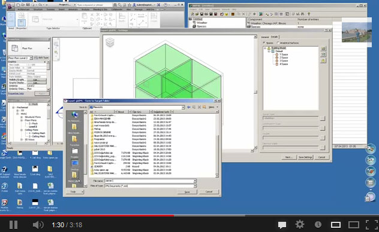Image resolution: width=379 pixels, height=232 pixels.
Task: Click the file list vertical scrollbar in Save dialog
Action: pyautogui.click(x=217, y=145)
